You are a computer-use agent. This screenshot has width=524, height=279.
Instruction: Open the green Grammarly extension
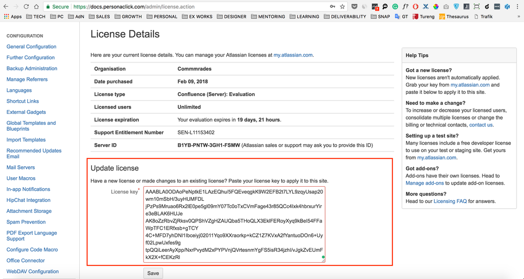tap(395, 6)
